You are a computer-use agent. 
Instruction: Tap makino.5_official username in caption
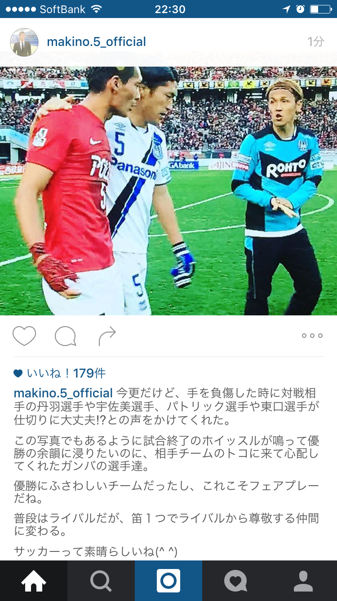tap(63, 393)
